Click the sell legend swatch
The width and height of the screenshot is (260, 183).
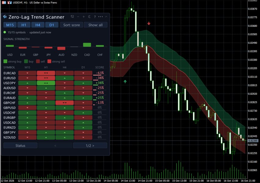(x=38, y=61)
